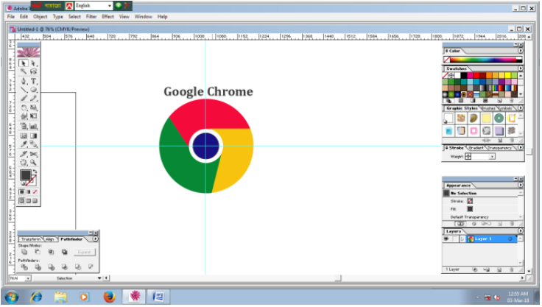Choose the yellow swatch in Swatches
The height and width of the screenshot is (307, 542).
(508, 75)
